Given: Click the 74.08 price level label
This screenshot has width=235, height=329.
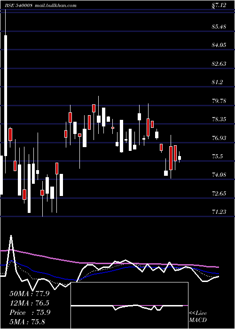Looking at the screenshot, I should pos(219,175).
